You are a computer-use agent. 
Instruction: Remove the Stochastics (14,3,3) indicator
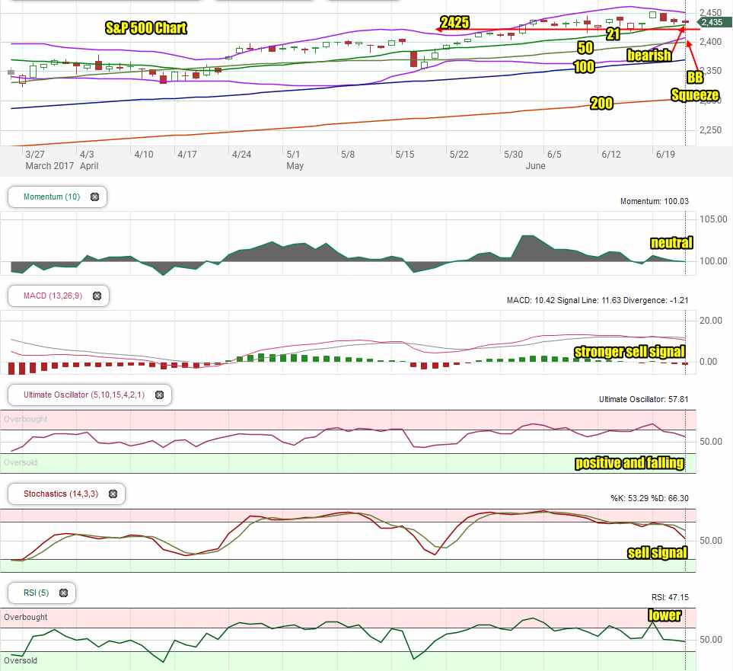[113, 494]
